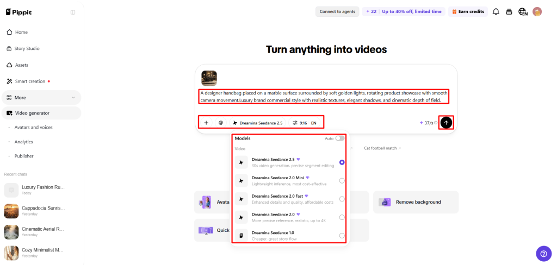Open 9:16 EN settings selector
557x265 pixels.
pos(305,123)
